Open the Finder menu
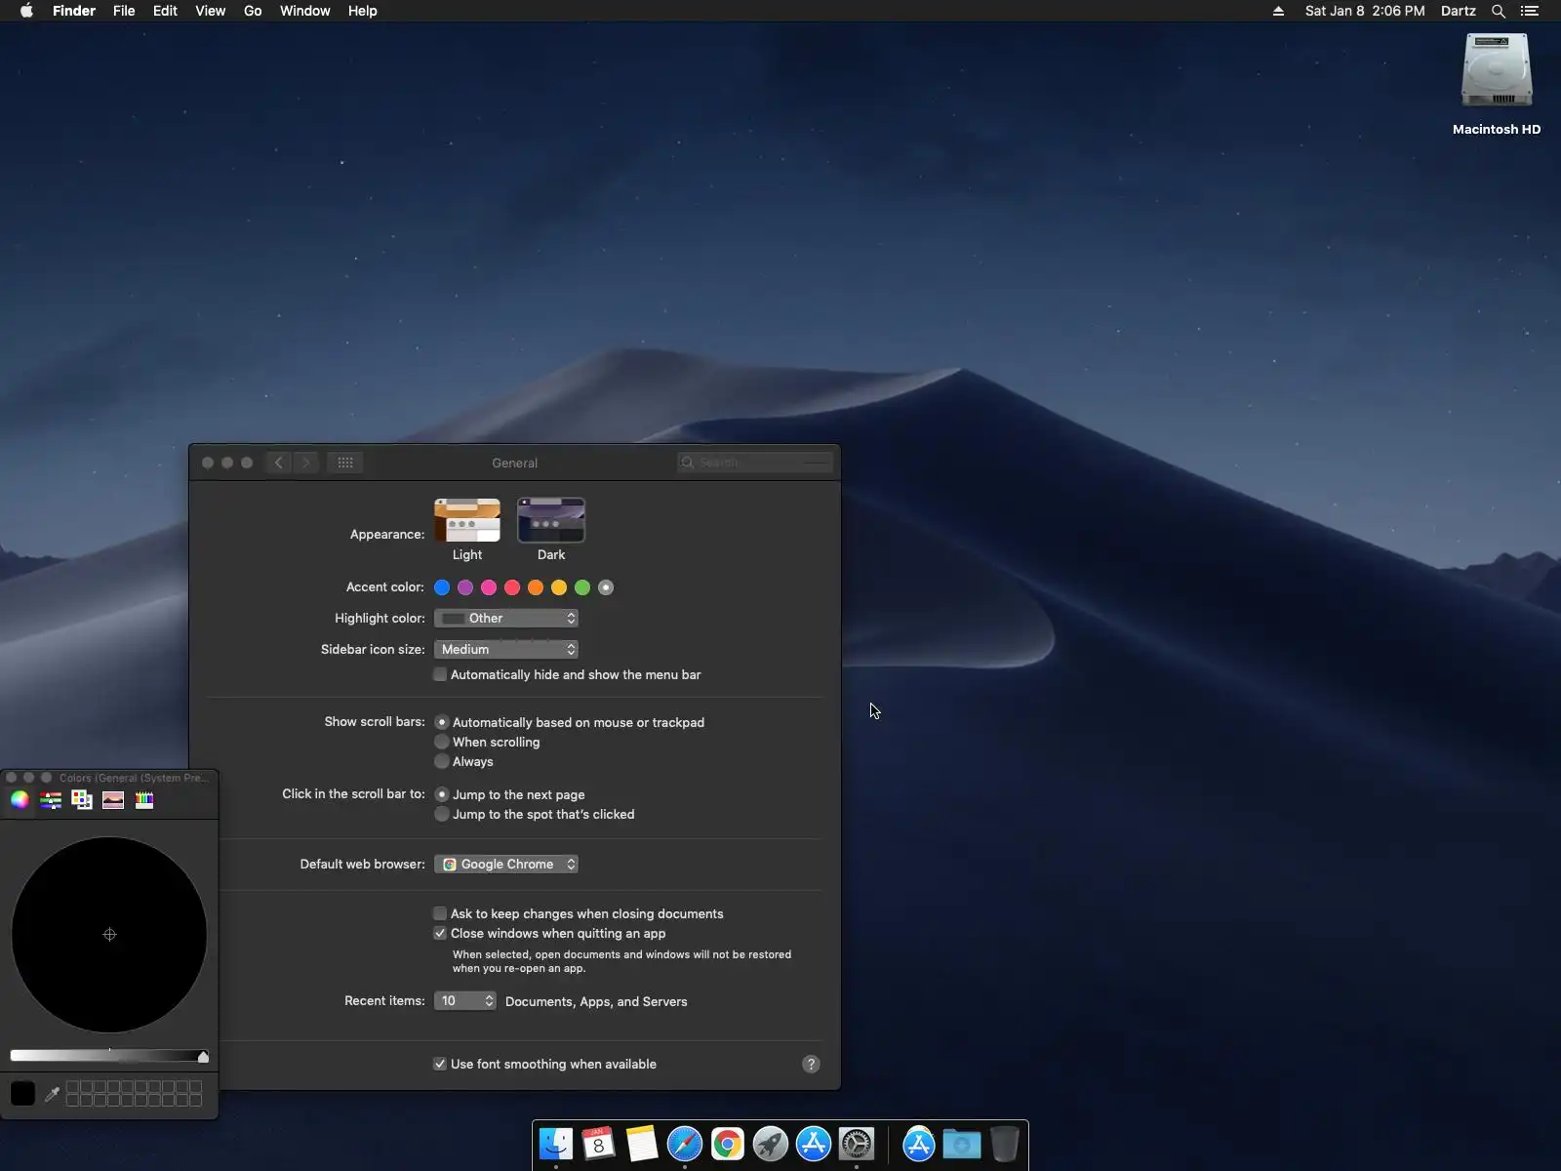The image size is (1561, 1171). pos(74,11)
